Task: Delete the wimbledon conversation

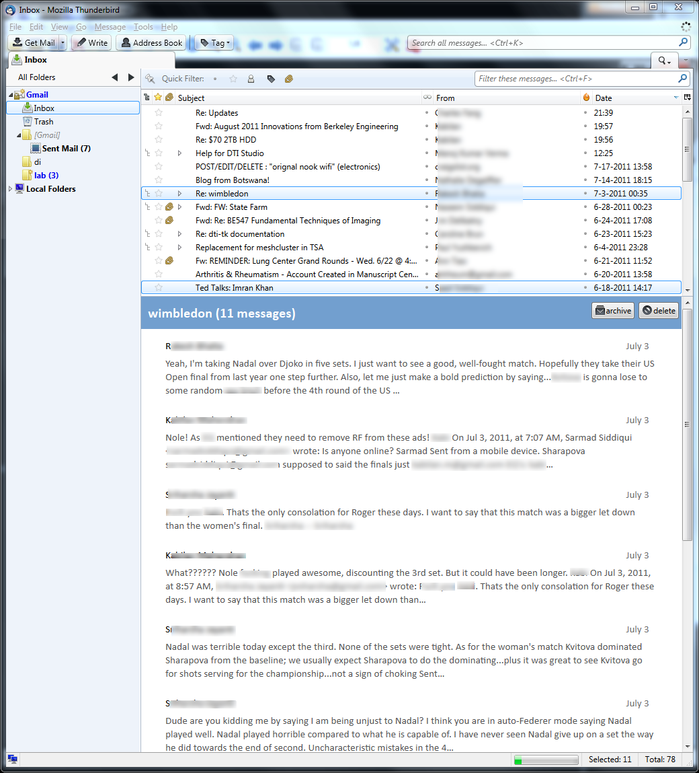Action: click(x=658, y=311)
